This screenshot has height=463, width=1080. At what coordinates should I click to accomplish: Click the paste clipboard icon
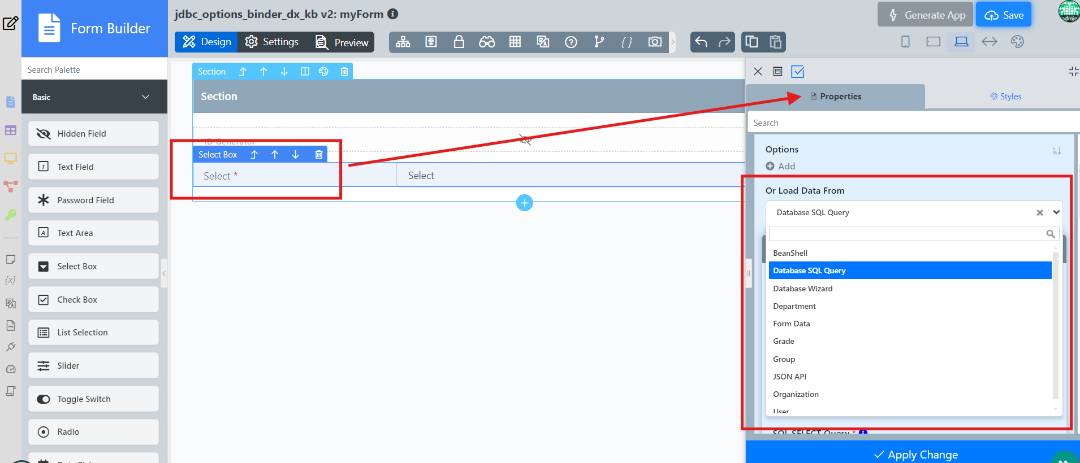pyautogui.click(x=775, y=42)
